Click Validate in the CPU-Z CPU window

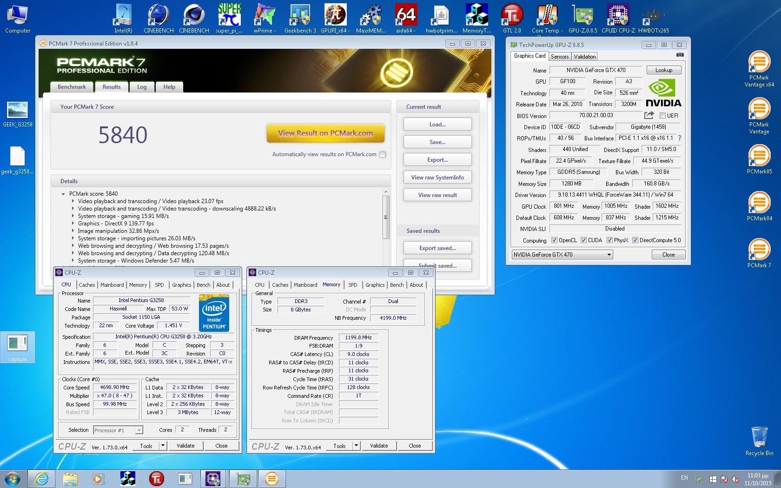(185, 446)
